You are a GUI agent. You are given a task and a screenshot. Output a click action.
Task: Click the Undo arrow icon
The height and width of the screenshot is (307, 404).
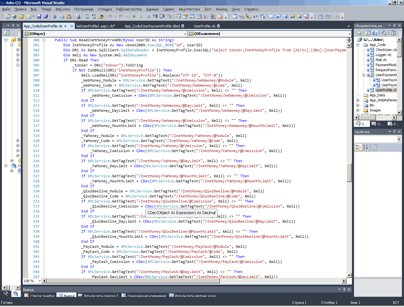[x=110, y=16]
